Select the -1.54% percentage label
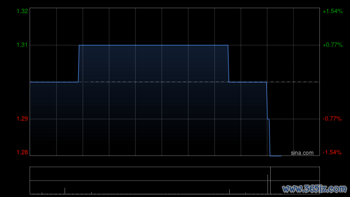 332,152
